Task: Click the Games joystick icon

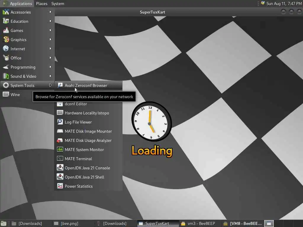Action: 6,30
